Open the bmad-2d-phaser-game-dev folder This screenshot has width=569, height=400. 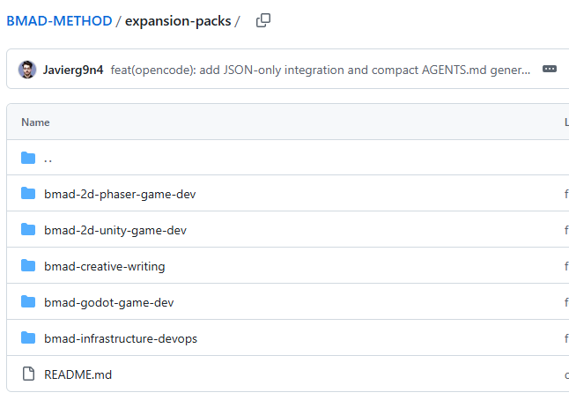point(120,194)
